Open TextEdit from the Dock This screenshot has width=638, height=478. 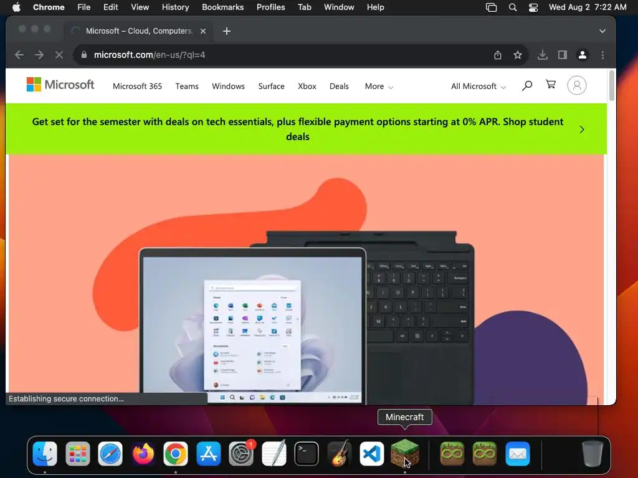(x=274, y=454)
